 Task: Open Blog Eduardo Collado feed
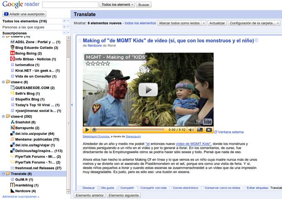(x=36, y=47)
